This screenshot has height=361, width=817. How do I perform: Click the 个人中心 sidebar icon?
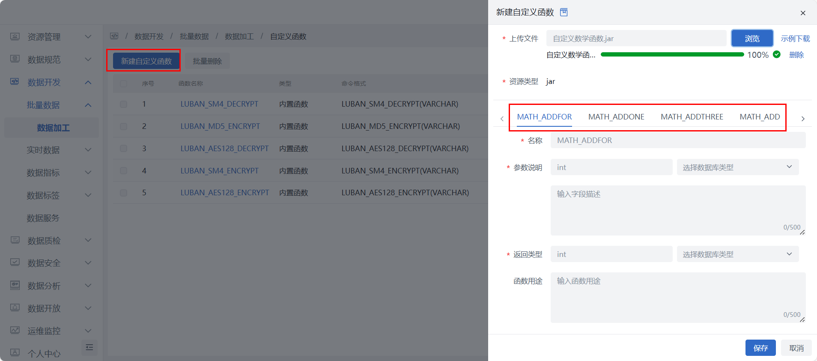tap(15, 353)
